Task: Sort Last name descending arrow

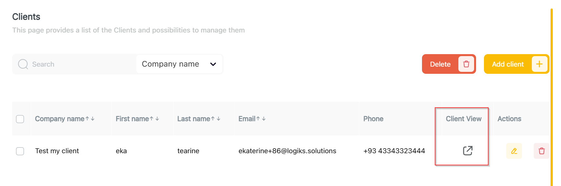Action: click(218, 119)
